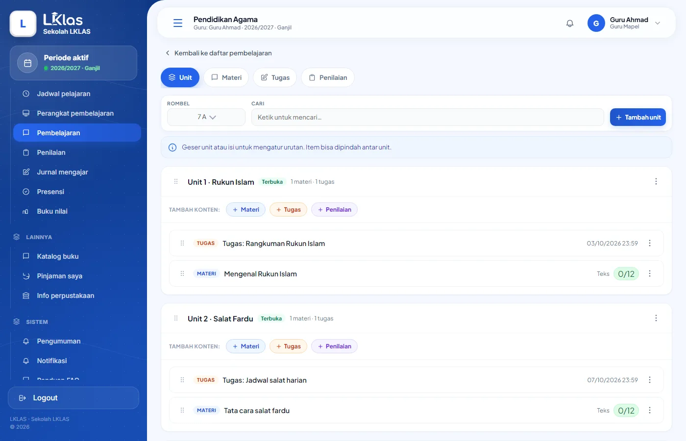Click drag handle of Tata cara salat fardu
The width and height of the screenshot is (686, 441).
pyautogui.click(x=182, y=410)
